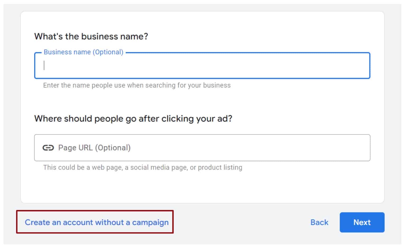Go back using the Back button

pyautogui.click(x=319, y=222)
